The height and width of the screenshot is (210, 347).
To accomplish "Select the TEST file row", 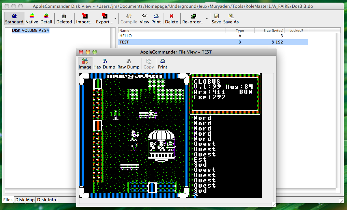I will 213,42.
